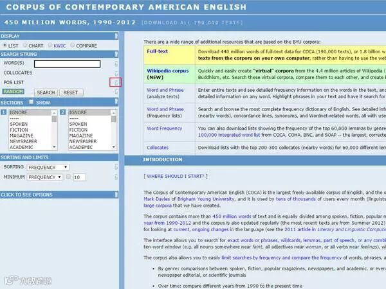Select ACADEMIC in section list 2
Image resolution: width=386 pixels, height=289 pixels.
[x=81, y=147]
